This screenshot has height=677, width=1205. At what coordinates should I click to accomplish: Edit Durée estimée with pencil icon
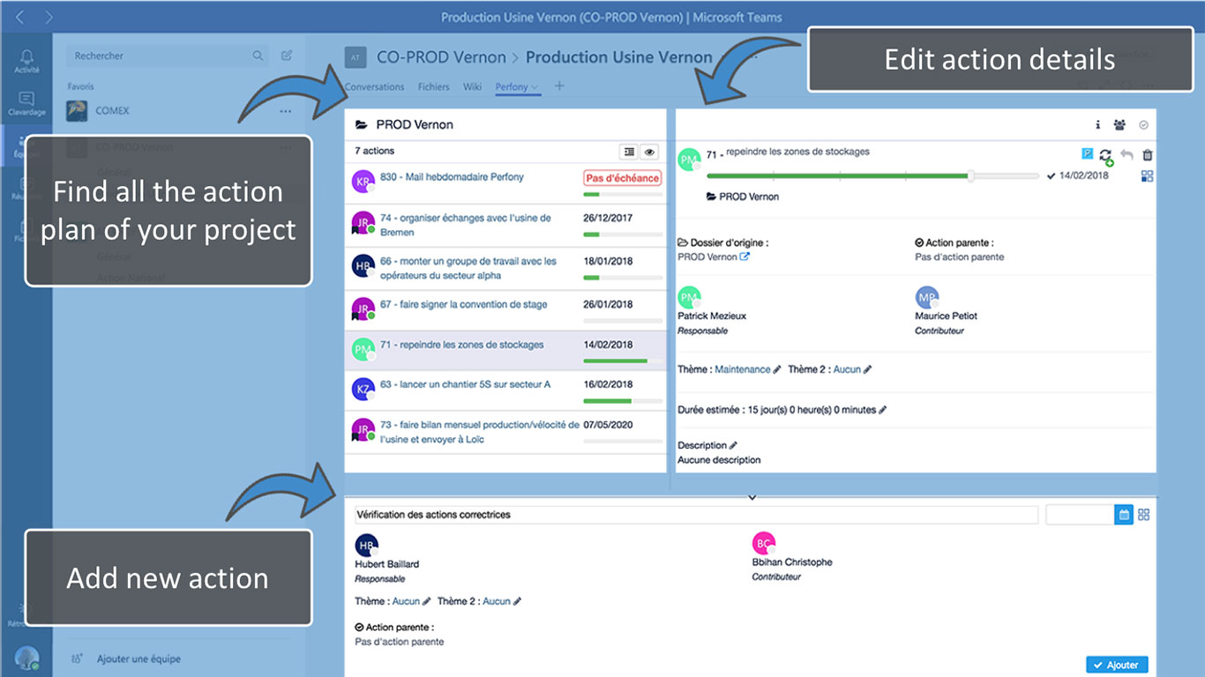pos(883,410)
